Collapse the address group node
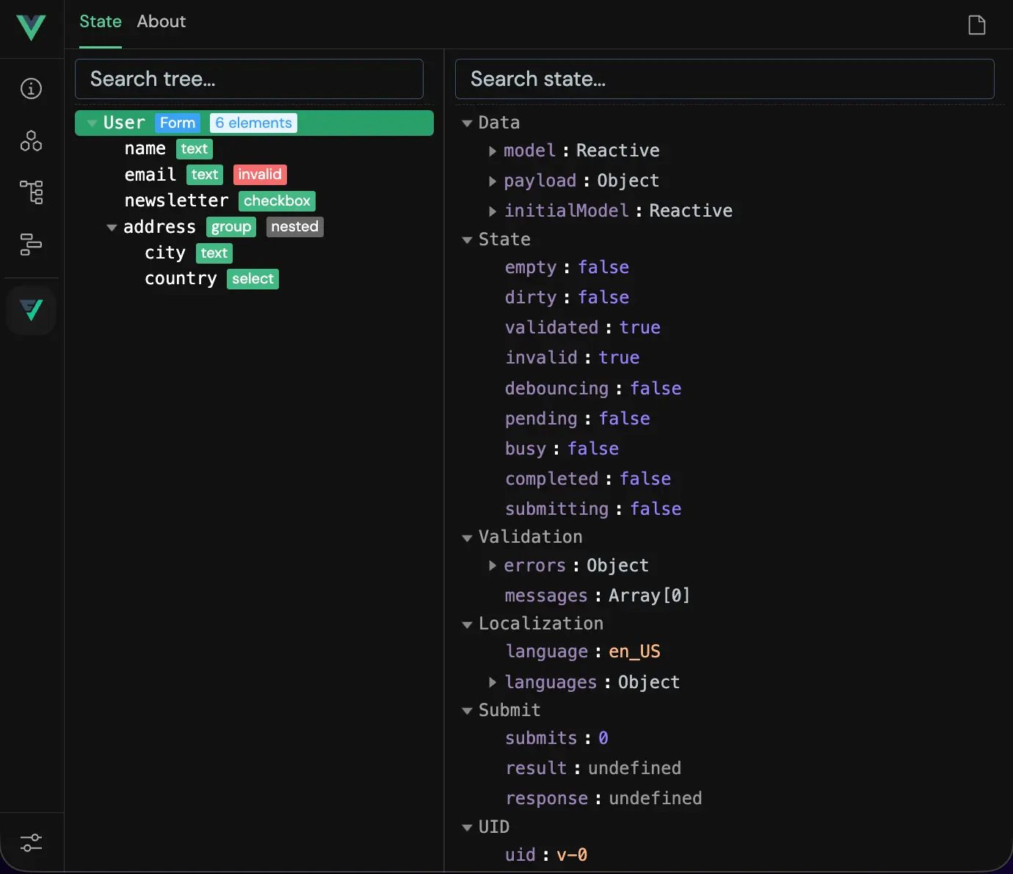This screenshot has width=1013, height=874. (112, 228)
